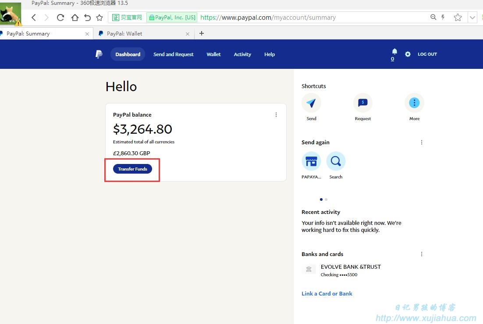The image size is (483, 324).
Task: Click the $3,264.80 balance amount
Action: click(142, 129)
